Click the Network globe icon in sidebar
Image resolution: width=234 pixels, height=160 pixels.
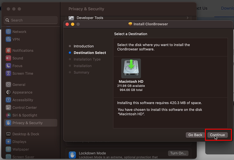click(8, 32)
